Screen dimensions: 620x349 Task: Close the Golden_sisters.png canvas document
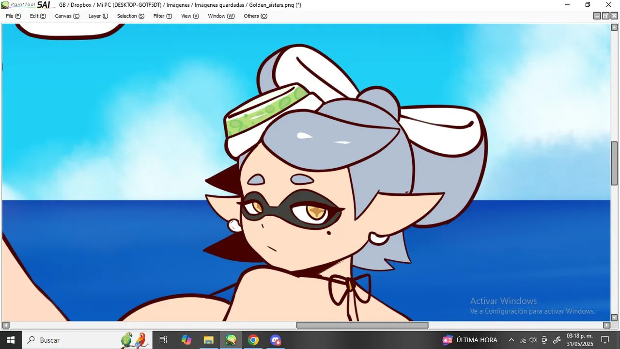pyautogui.click(x=614, y=16)
